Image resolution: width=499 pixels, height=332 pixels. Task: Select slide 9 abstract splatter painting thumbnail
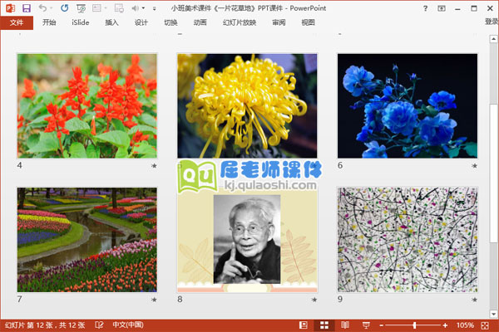(x=408, y=240)
